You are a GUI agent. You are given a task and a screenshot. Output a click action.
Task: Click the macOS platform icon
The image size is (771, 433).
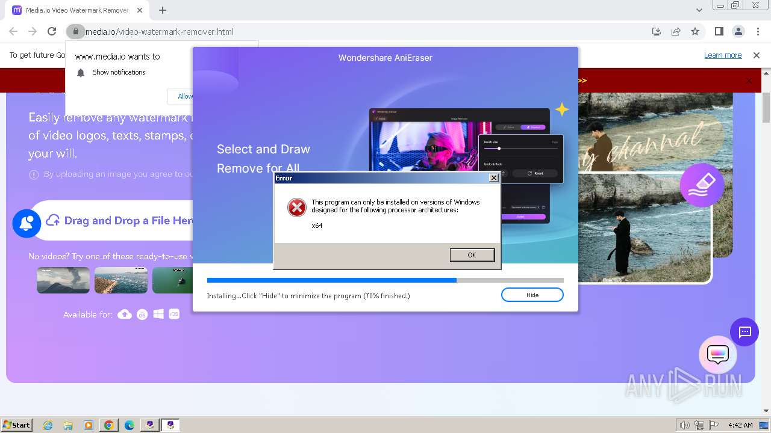click(x=142, y=314)
